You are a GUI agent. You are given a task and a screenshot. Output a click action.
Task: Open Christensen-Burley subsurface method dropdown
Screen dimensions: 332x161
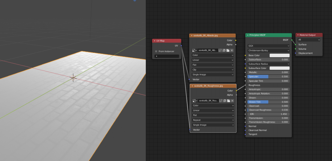tap(268, 50)
